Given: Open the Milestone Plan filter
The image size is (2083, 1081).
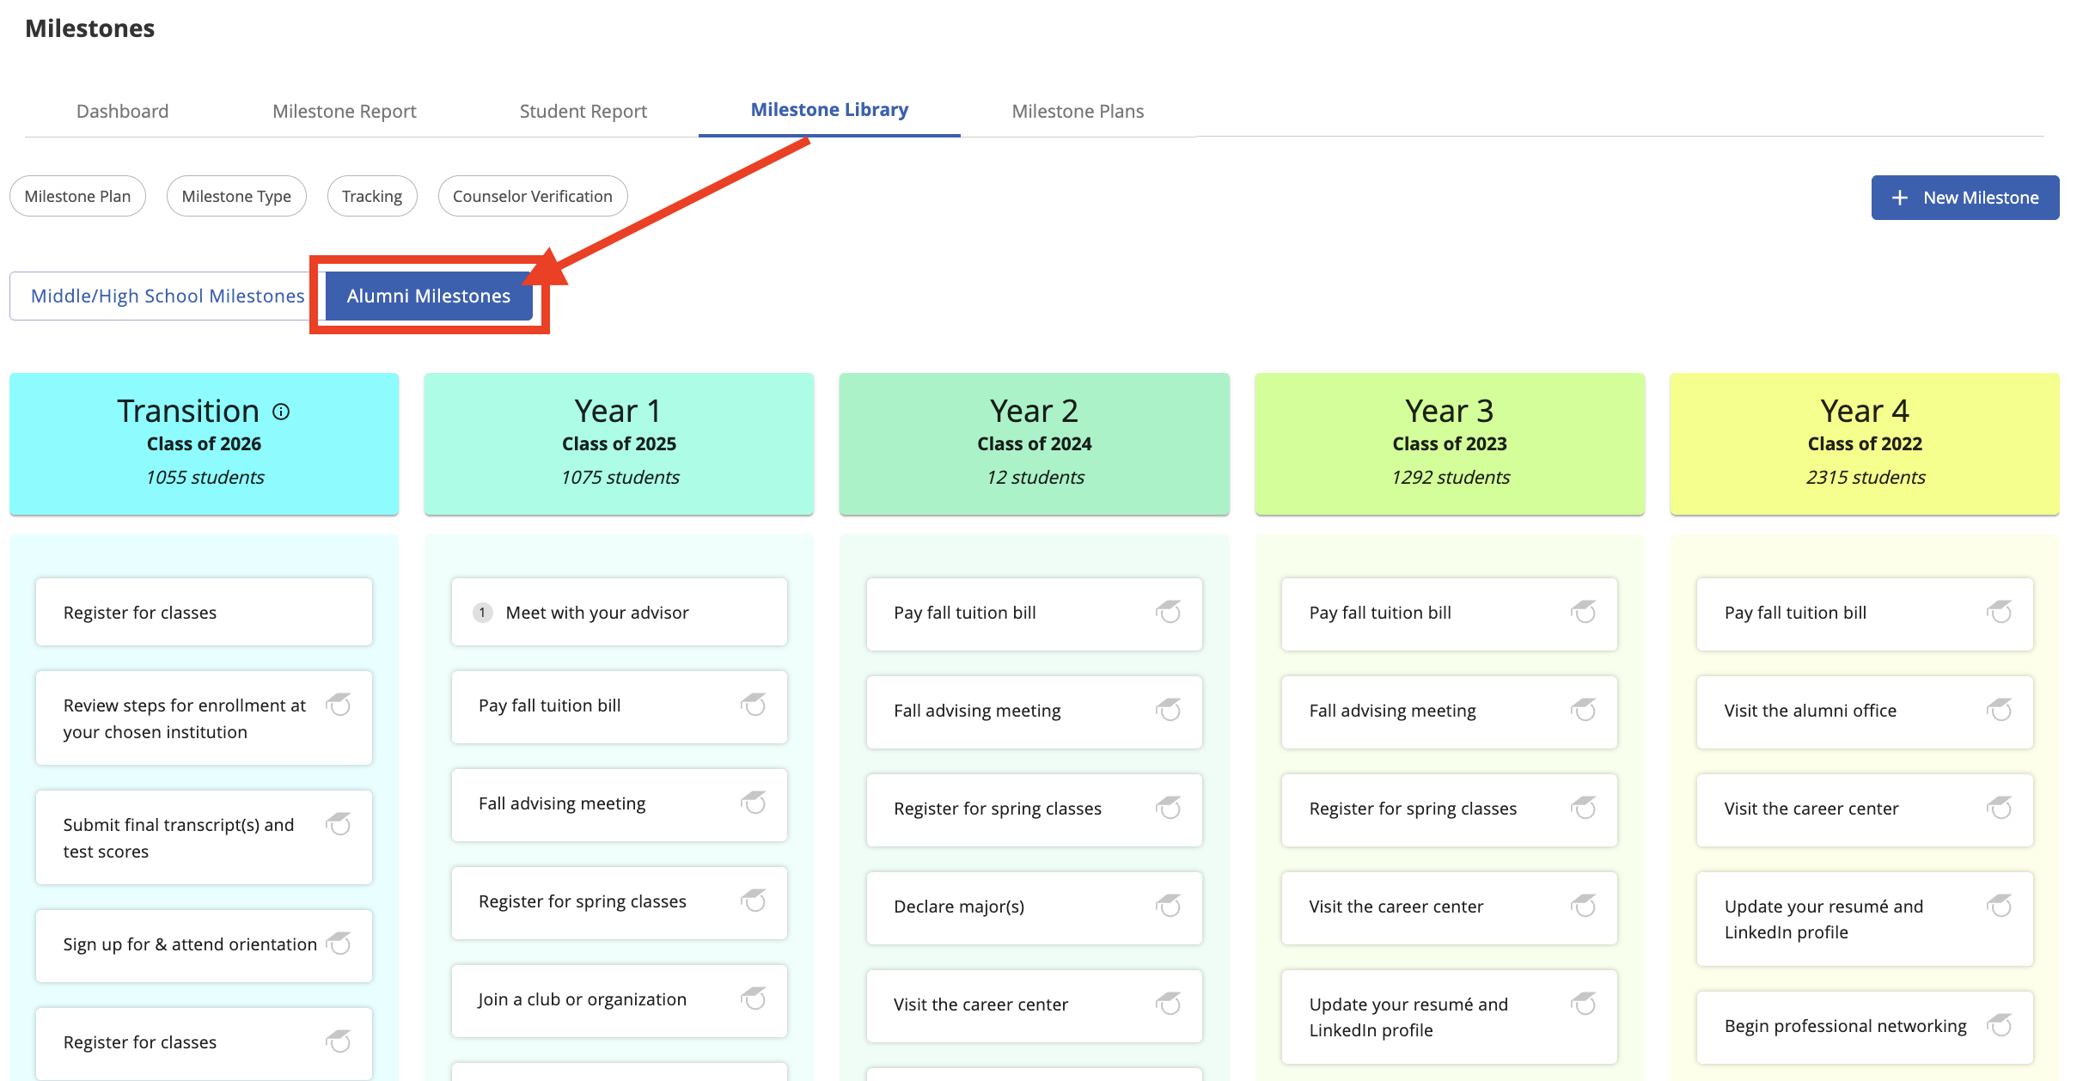Looking at the screenshot, I should (x=77, y=196).
